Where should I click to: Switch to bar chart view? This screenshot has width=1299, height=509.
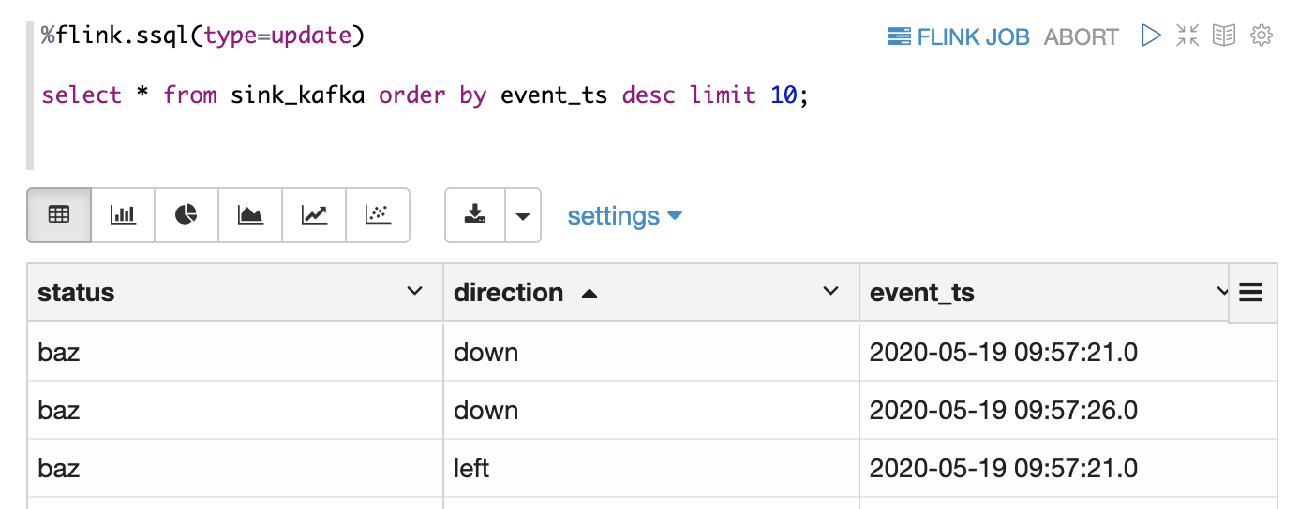click(123, 215)
